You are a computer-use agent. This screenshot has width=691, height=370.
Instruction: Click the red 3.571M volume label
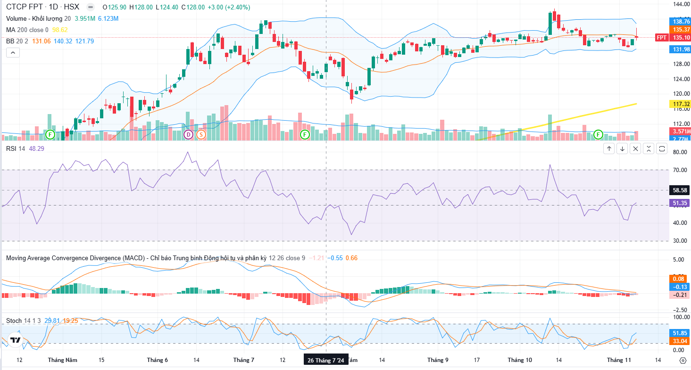(680, 131)
